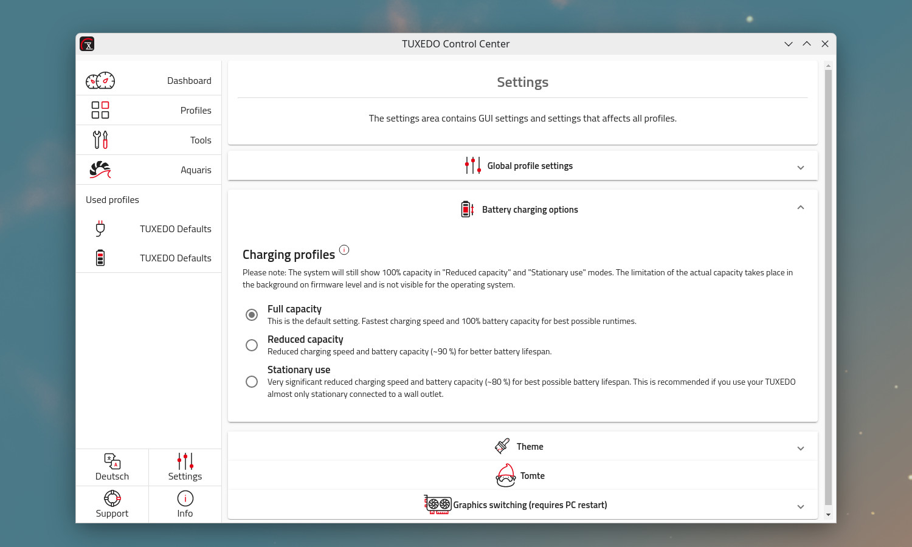Open Profiles via the squares icon
The width and height of the screenshot is (912, 547).
(x=100, y=110)
